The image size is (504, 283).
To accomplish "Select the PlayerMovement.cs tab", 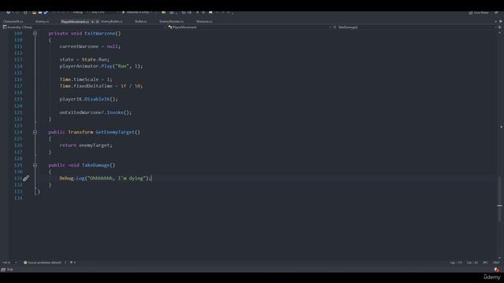I will click(75, 21).
